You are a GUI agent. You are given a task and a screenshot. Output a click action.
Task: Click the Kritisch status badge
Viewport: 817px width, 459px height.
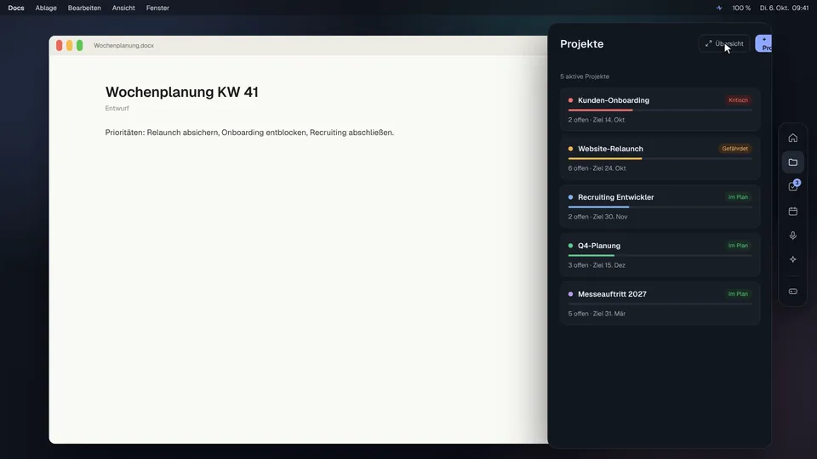coord(738,100)
